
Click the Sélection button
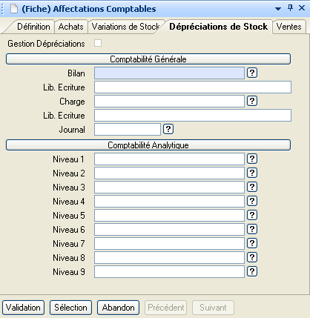point(70,308)
